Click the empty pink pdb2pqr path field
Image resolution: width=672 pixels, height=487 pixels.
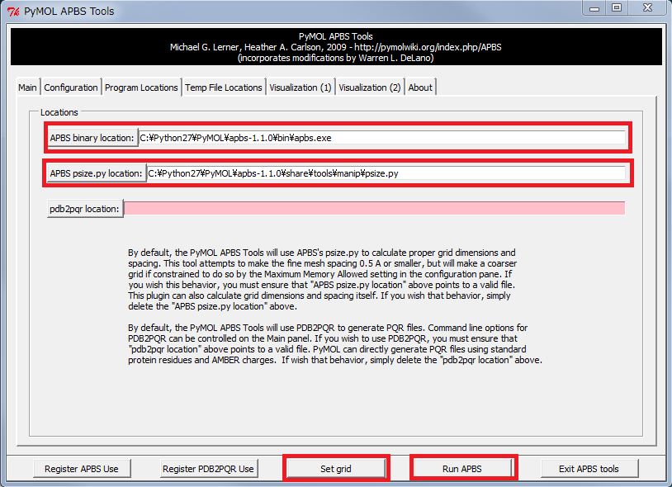coord(374,209)
